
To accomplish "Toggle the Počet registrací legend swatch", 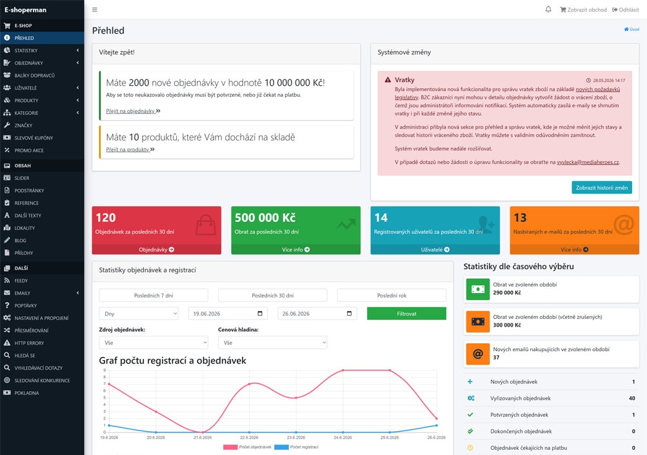I will (281, 447).
